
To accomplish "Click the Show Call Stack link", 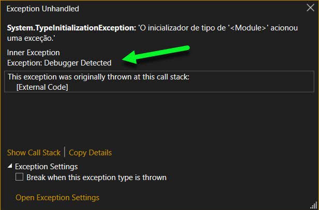I will 34,153.
